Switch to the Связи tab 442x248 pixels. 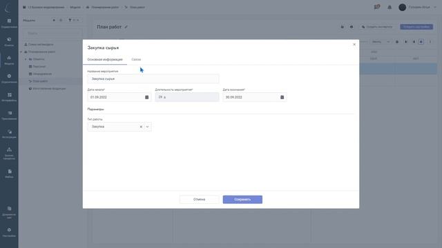(x=136, y=60)
